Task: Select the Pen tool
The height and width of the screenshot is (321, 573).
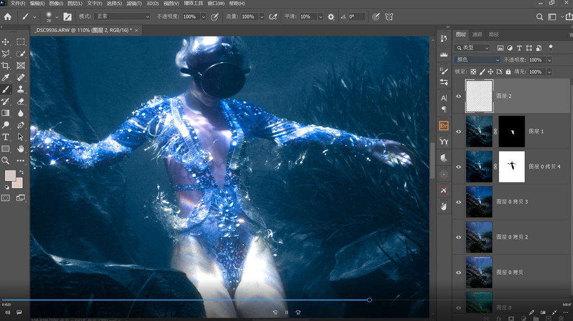Action: click(x=21, y=125)
